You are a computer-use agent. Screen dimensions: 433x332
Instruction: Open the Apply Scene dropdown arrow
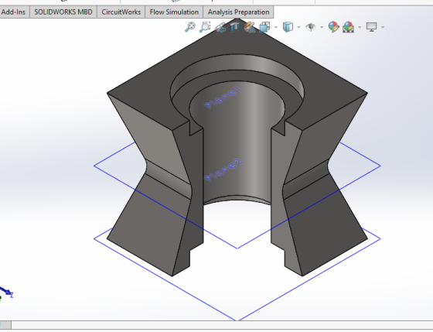point(360,27)
